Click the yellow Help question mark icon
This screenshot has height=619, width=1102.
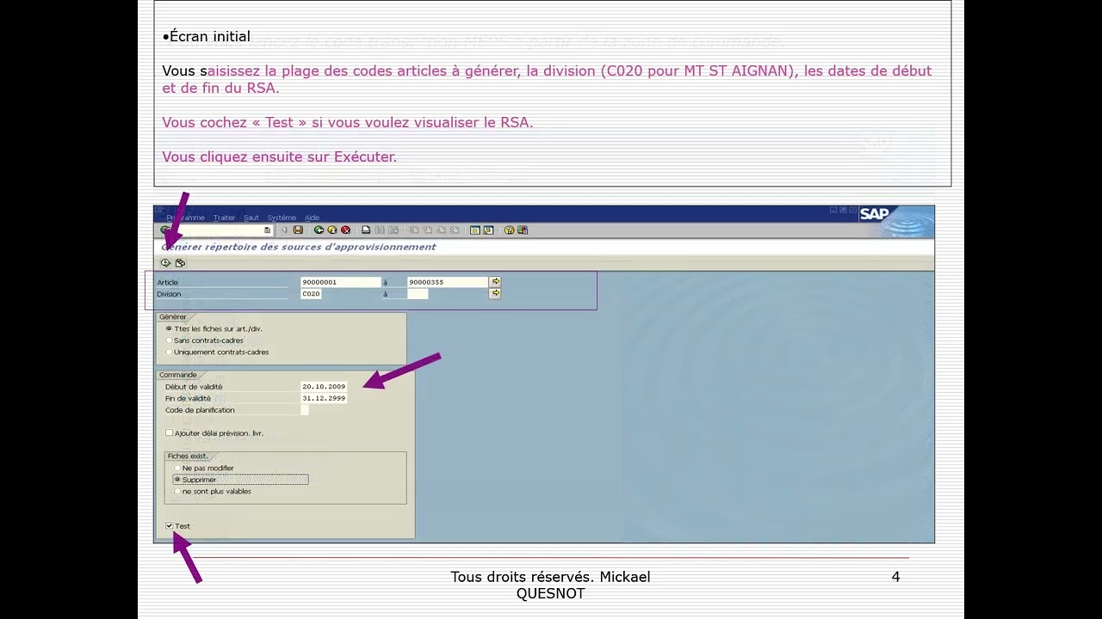[509, 230]
